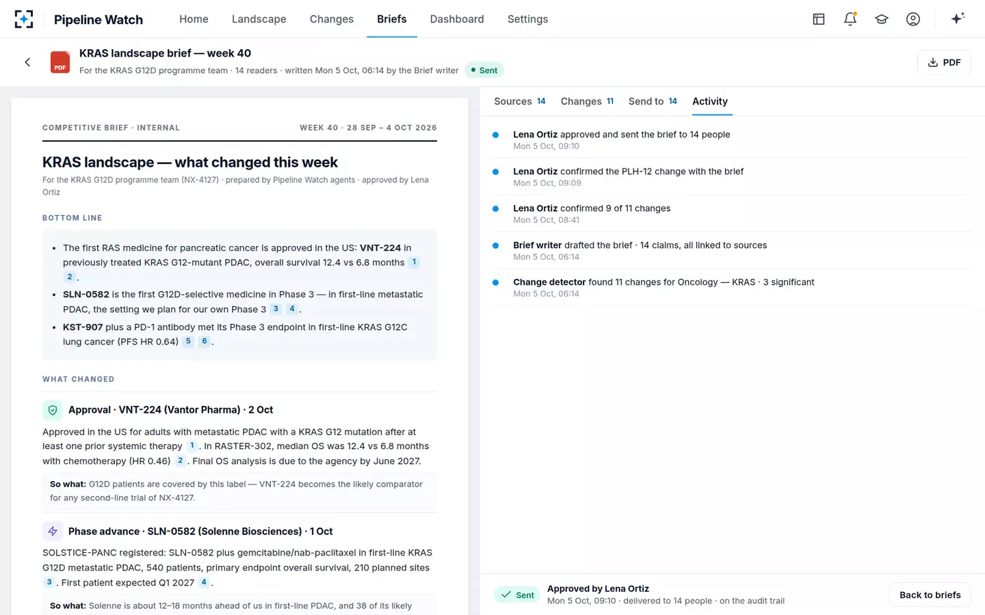Click the Pipeline Watch logo icon
Image resolution: width=985 pixels, height=615 pixels.
24,19
